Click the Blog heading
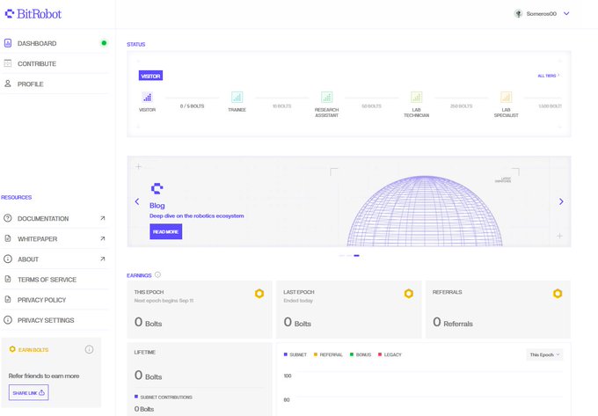Image resolution: width=598 pixels, height=416 pixels. point(157,206)
